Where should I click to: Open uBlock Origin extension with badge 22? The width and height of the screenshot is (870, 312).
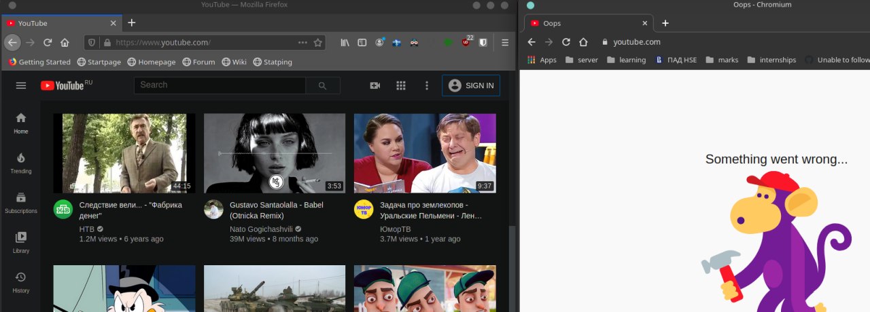(466, 42)
